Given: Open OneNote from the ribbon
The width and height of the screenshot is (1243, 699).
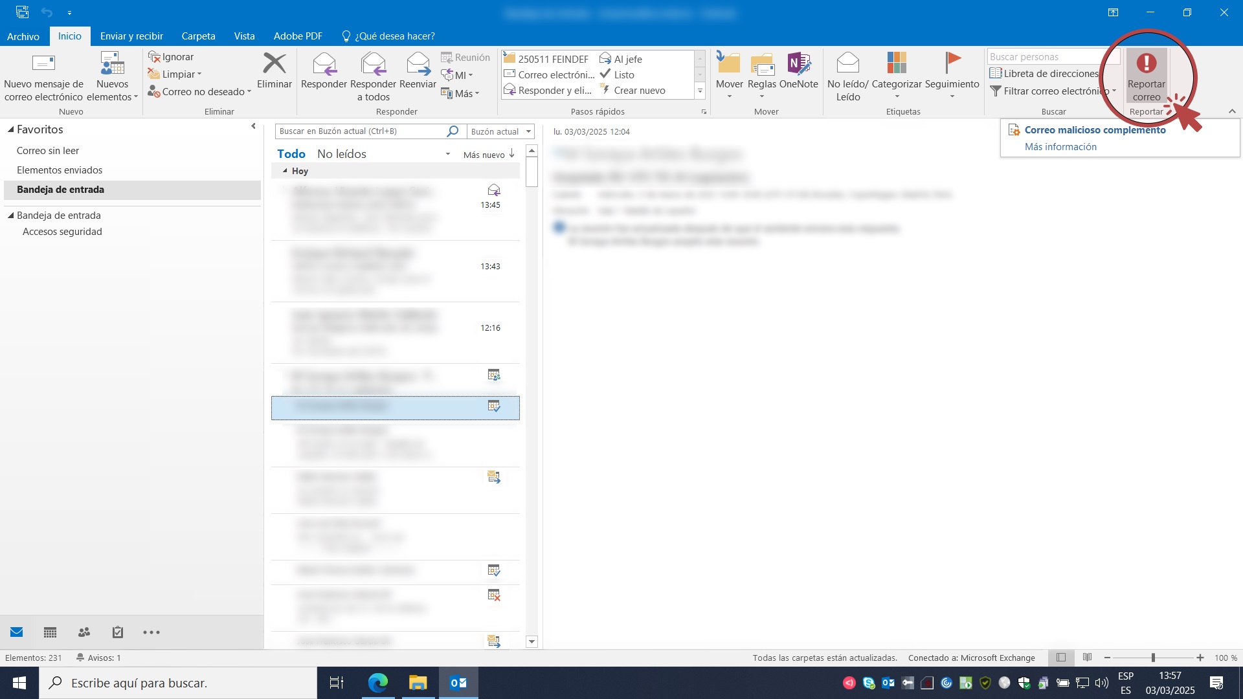Looking at the screenshot, I should 798,63.
